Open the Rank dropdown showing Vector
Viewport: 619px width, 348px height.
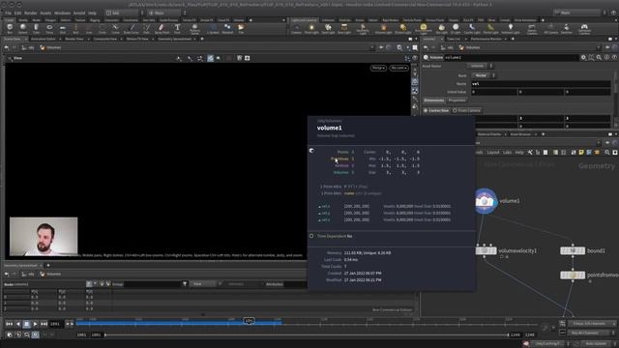pyautogui.click(x=483, y=75)
